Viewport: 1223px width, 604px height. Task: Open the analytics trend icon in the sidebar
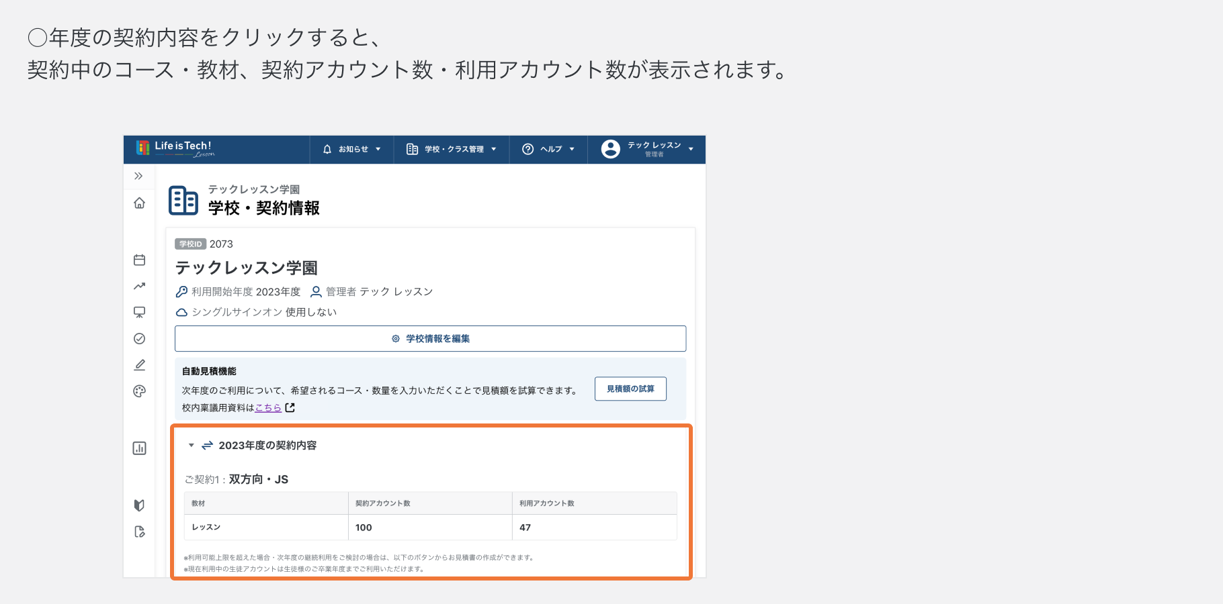pos(139,286)
